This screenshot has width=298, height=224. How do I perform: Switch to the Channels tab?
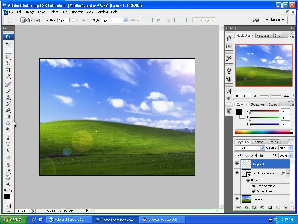point(259,142)
